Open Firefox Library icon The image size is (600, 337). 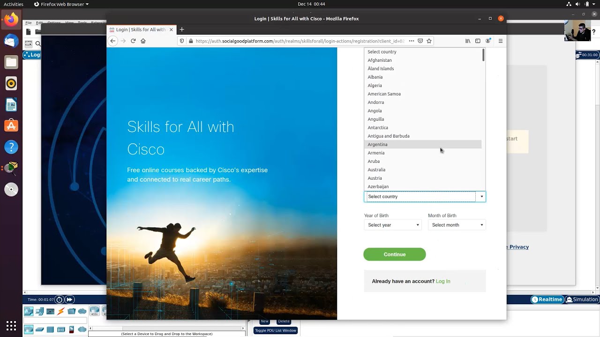(468, 41)
